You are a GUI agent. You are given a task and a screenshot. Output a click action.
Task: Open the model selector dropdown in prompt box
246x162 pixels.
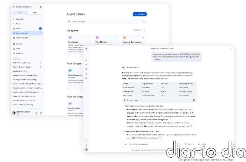(x=189, y=144)
